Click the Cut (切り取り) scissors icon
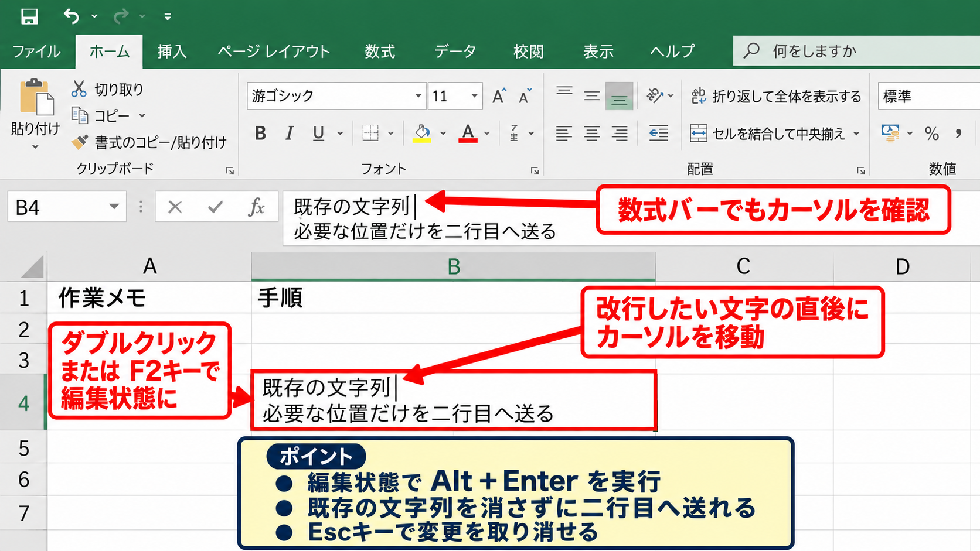Viewport: 980px width, 551px height. coord(79,89)
